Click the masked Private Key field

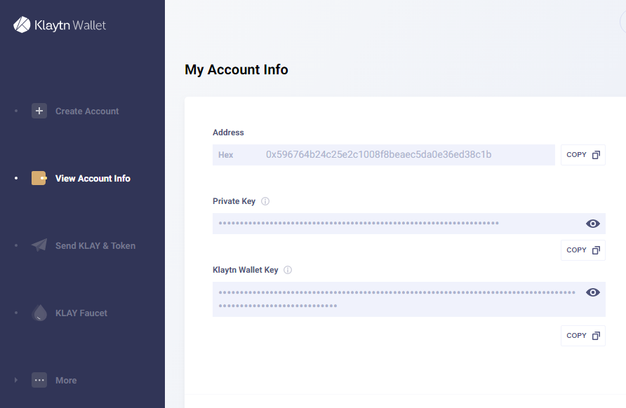point(409,224)
